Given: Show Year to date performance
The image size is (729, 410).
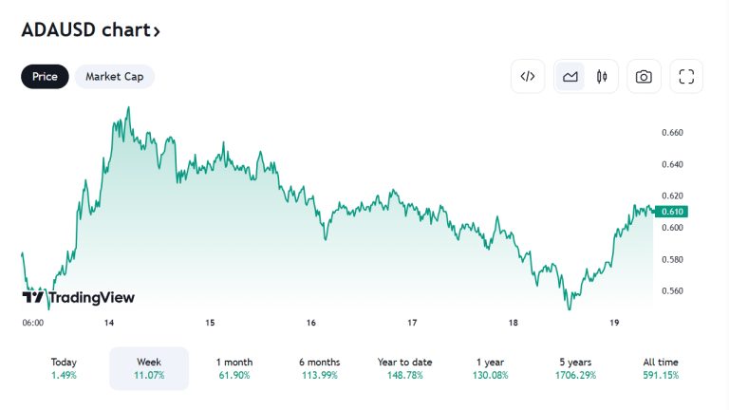Looking at the screenshot, I should 404,368.
